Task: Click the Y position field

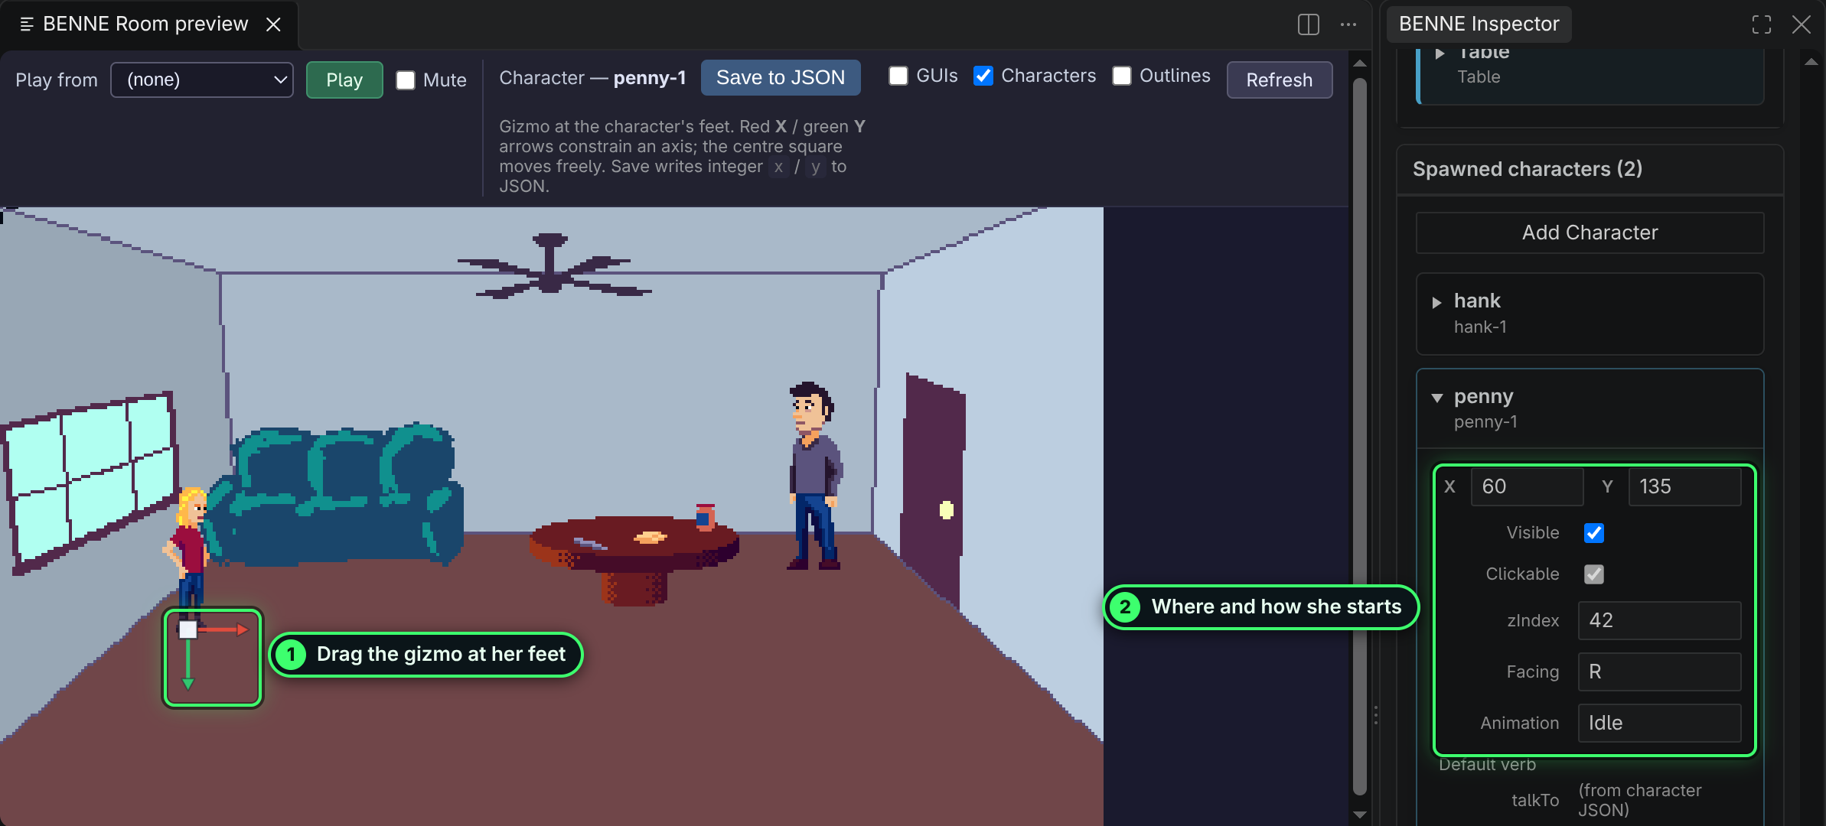Action: 1684,486
